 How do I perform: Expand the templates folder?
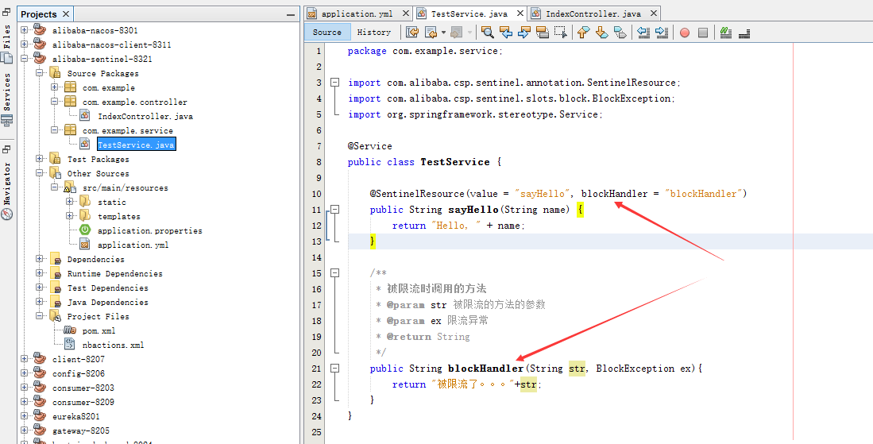click(70, 216)
